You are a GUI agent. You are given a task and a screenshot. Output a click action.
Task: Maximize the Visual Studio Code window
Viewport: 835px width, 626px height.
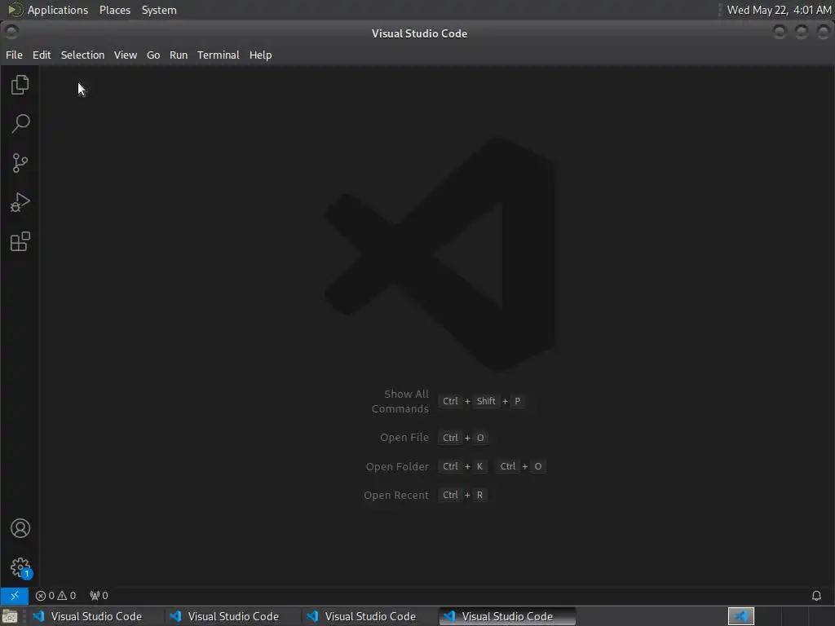(802, 32)
